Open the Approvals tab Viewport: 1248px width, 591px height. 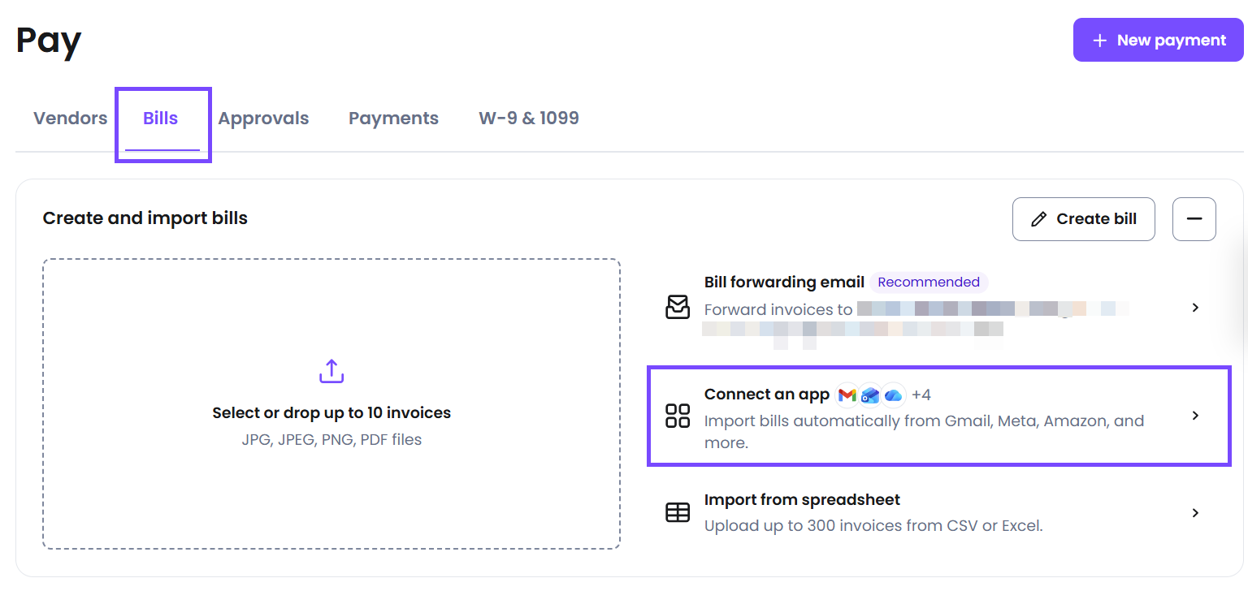tap(263, 119)
